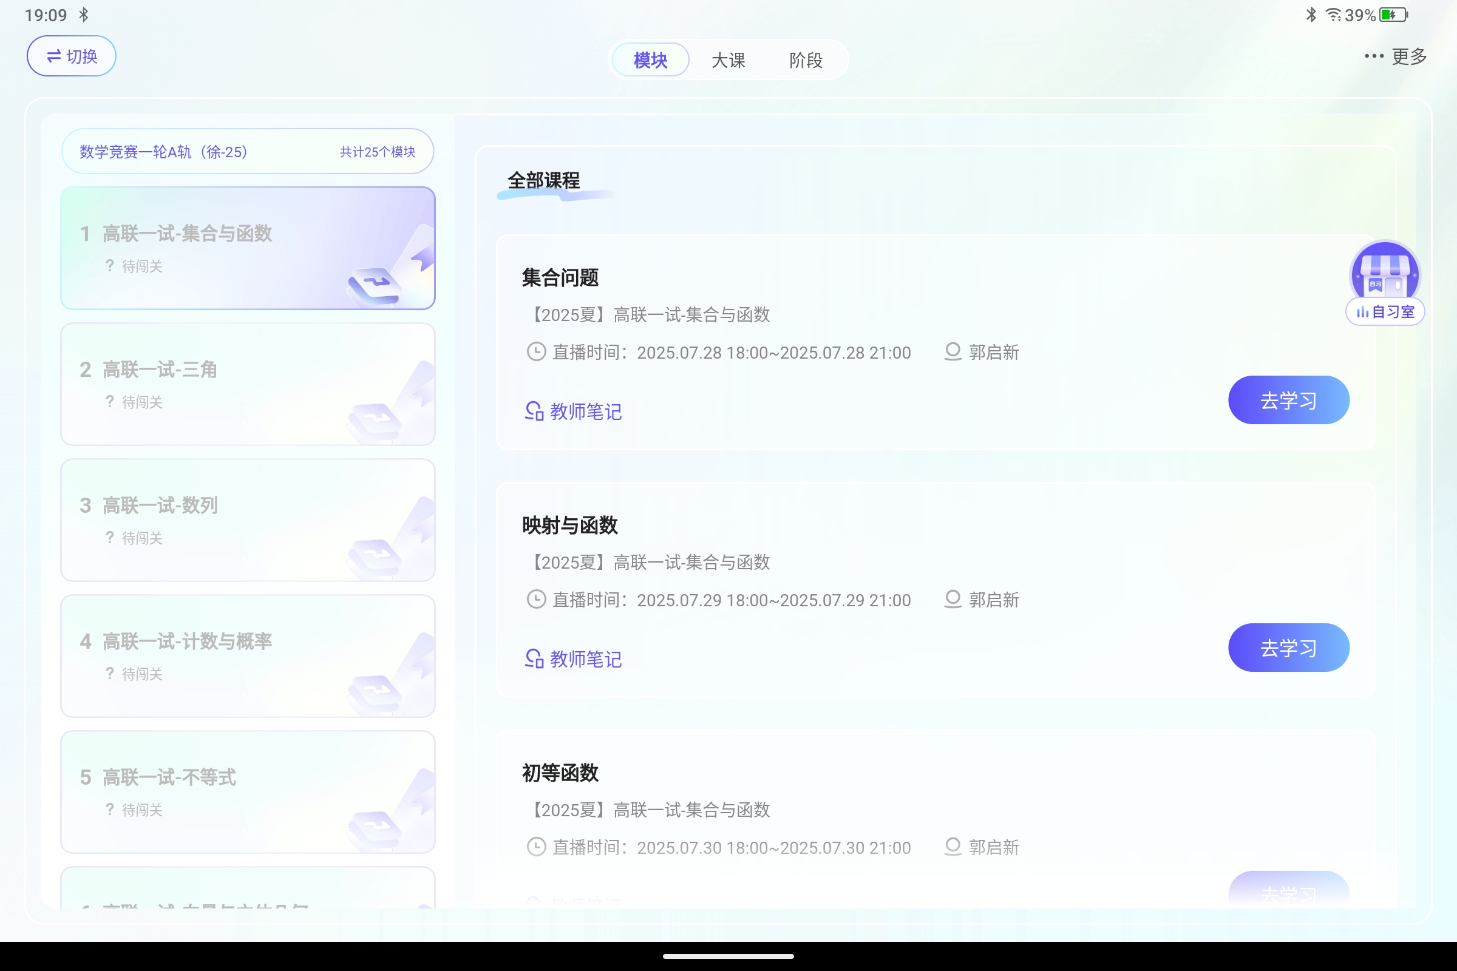Click the 19:09 clock in the status bar
The image size is (1457, 971).
click(46, 15)
